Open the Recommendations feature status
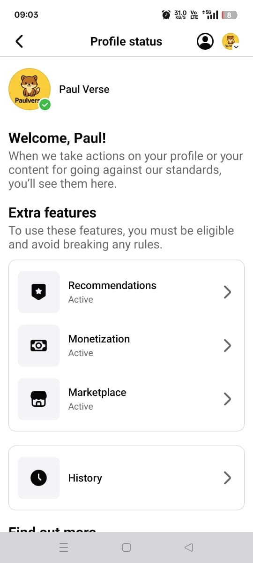Viewport: 253px width, 563px height. coord(126,292)
